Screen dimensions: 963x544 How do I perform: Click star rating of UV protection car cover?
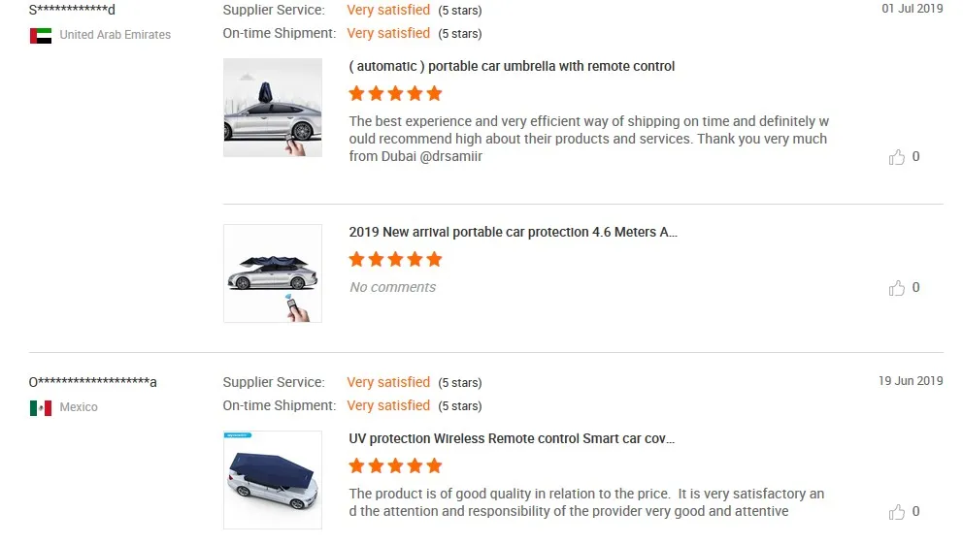(395, 465)
